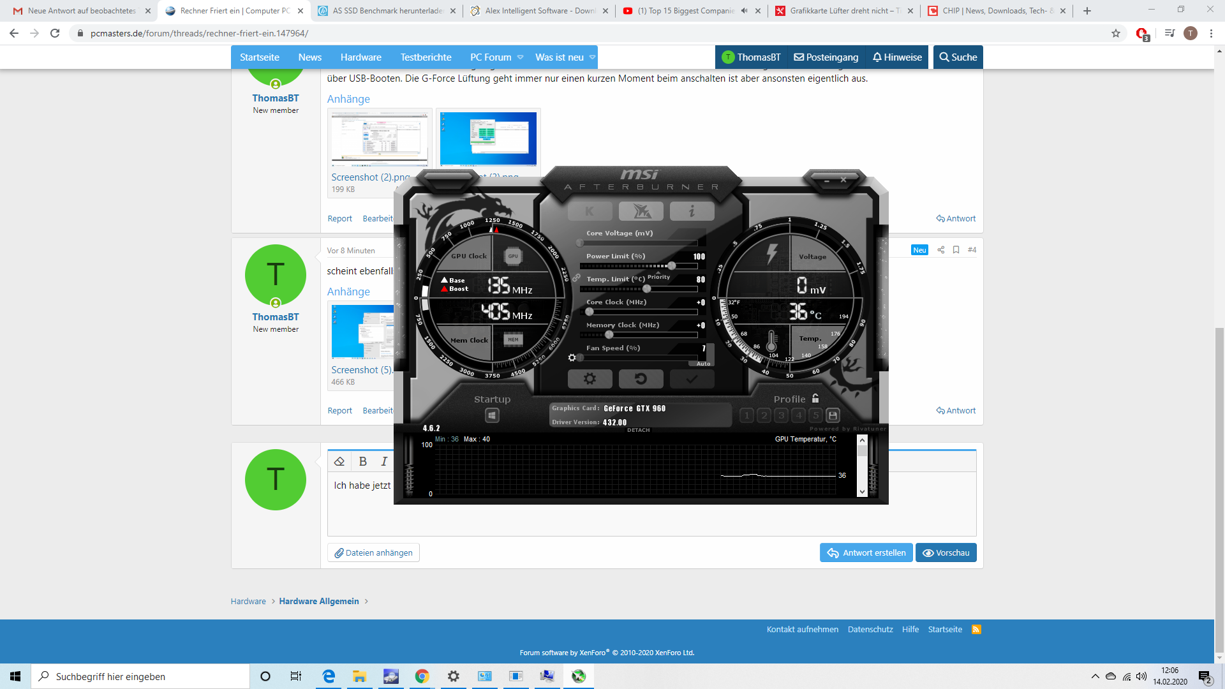Open Chrome profile avatar T
The height and width of the screenshot is (689, 1225).
[1191, 33]
